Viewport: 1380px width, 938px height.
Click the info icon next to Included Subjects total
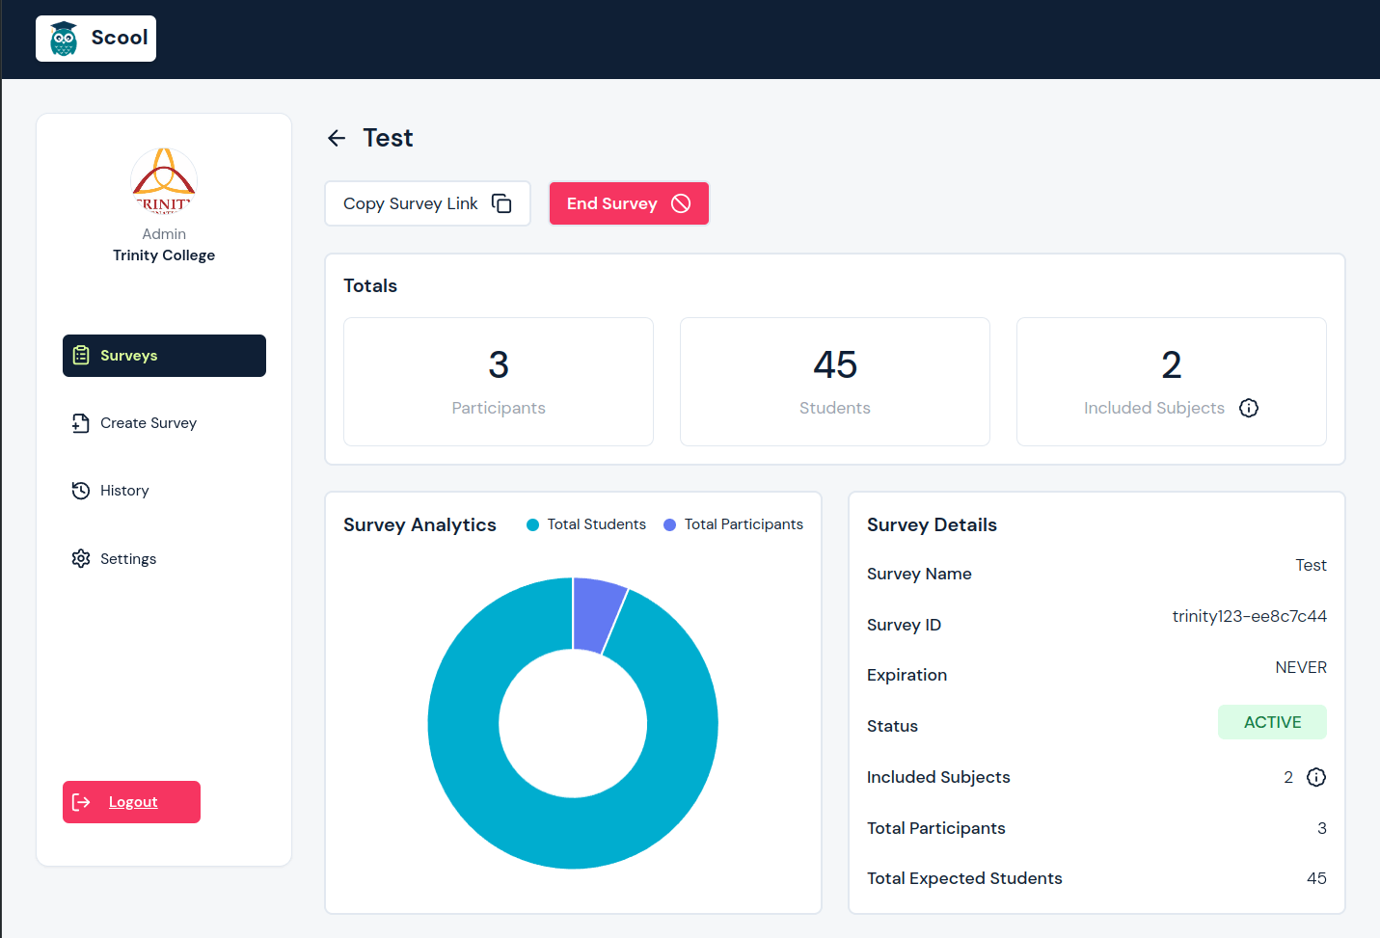(1249, 408)
